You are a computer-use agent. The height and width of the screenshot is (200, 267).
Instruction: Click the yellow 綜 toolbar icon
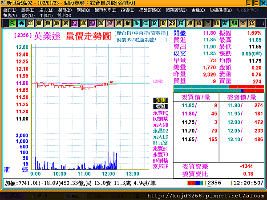[83, 23]
